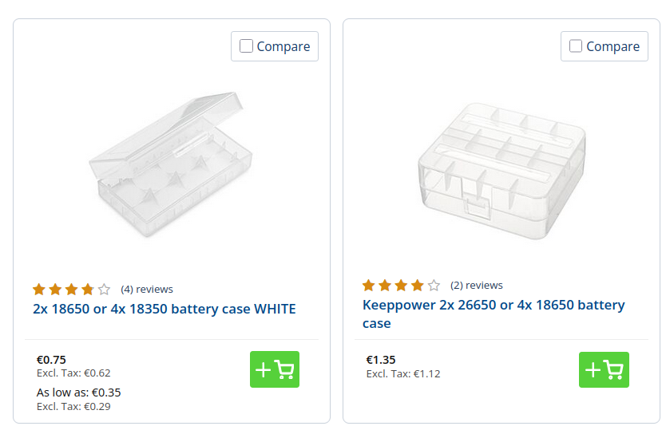Click the Excl. Tax €1.12 text
Image resolution: width=670 pixels, height=430 pixels.
[402, 373]
